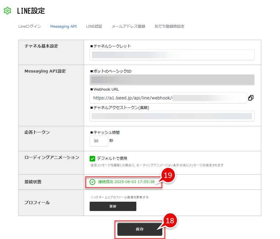Click the ボットのベーシックID field

[x=172, y=80]
